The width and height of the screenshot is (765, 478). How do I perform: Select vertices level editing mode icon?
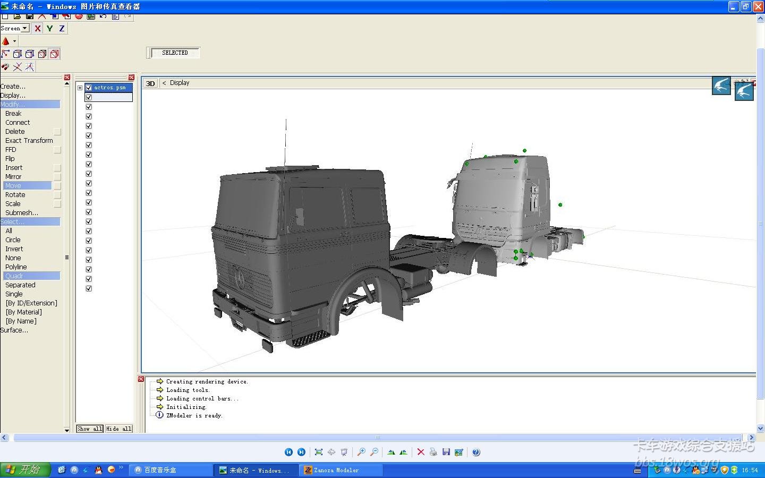[6, 54]
